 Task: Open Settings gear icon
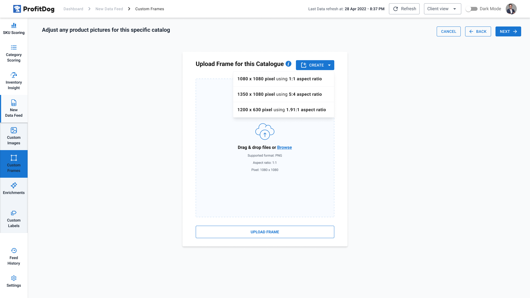[x=14, y=278]
